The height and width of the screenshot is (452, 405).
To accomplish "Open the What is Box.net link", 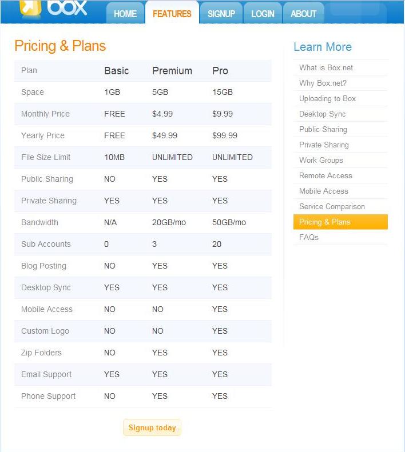I will 326,68.
